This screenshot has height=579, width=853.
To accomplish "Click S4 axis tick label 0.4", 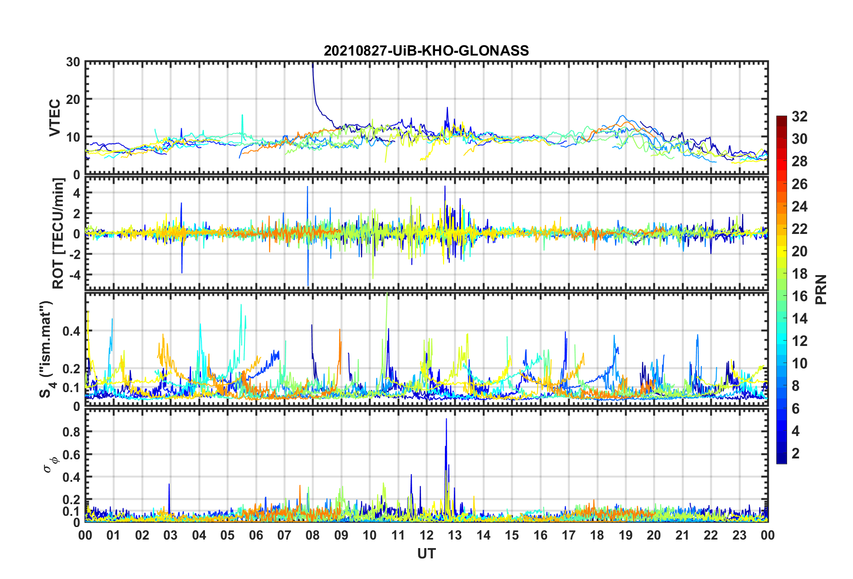I will (x=72, y=331).
